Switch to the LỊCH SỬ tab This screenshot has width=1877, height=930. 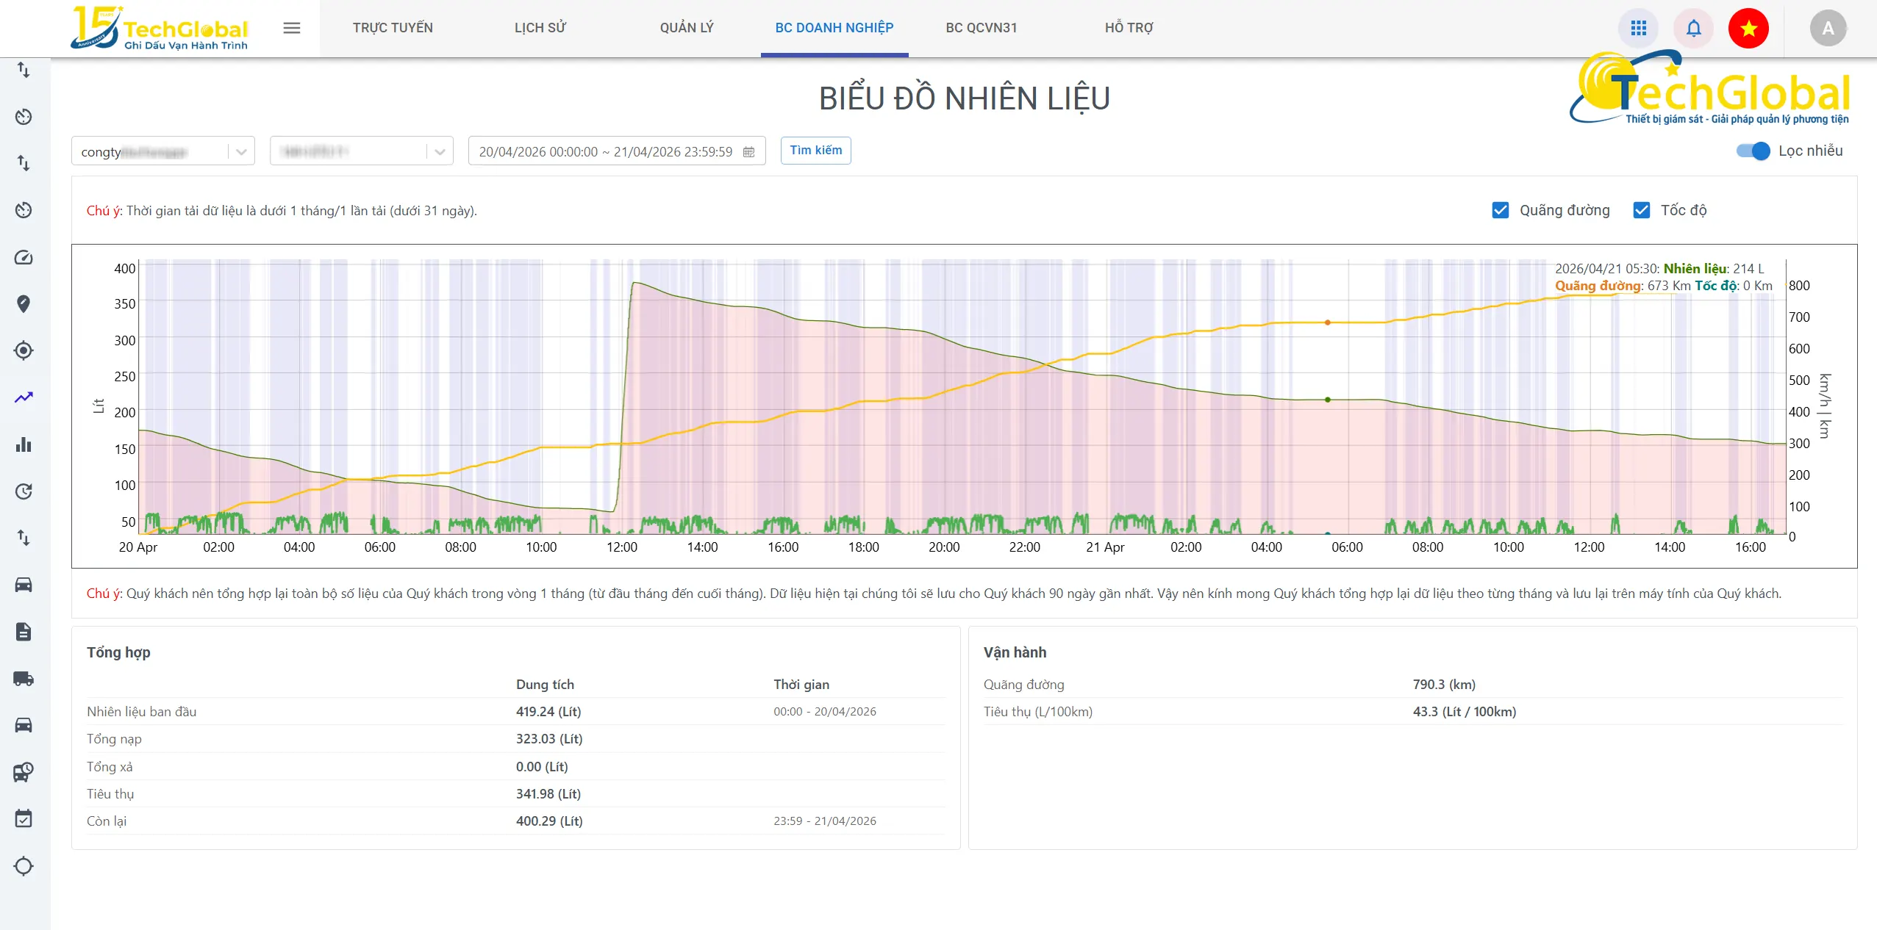point(540,28)
